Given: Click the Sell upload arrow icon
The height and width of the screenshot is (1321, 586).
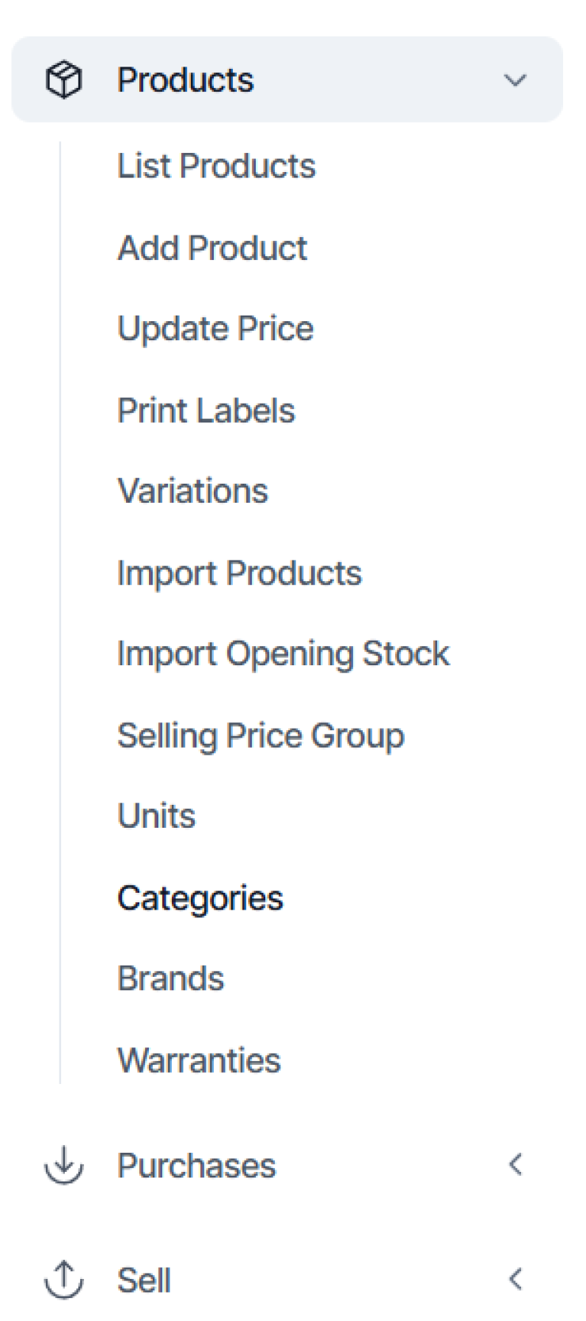Looking at the screenshot, I should tap(64, 1279).
